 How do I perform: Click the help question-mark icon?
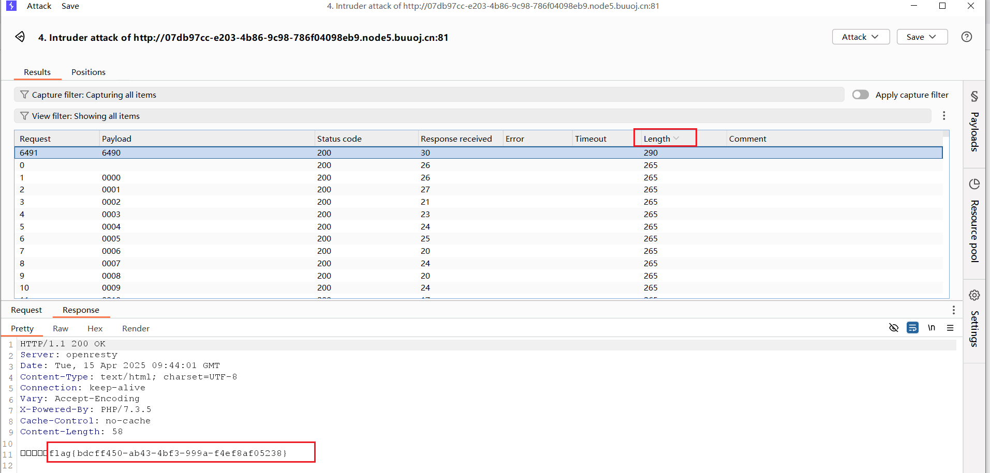(967, 37)
